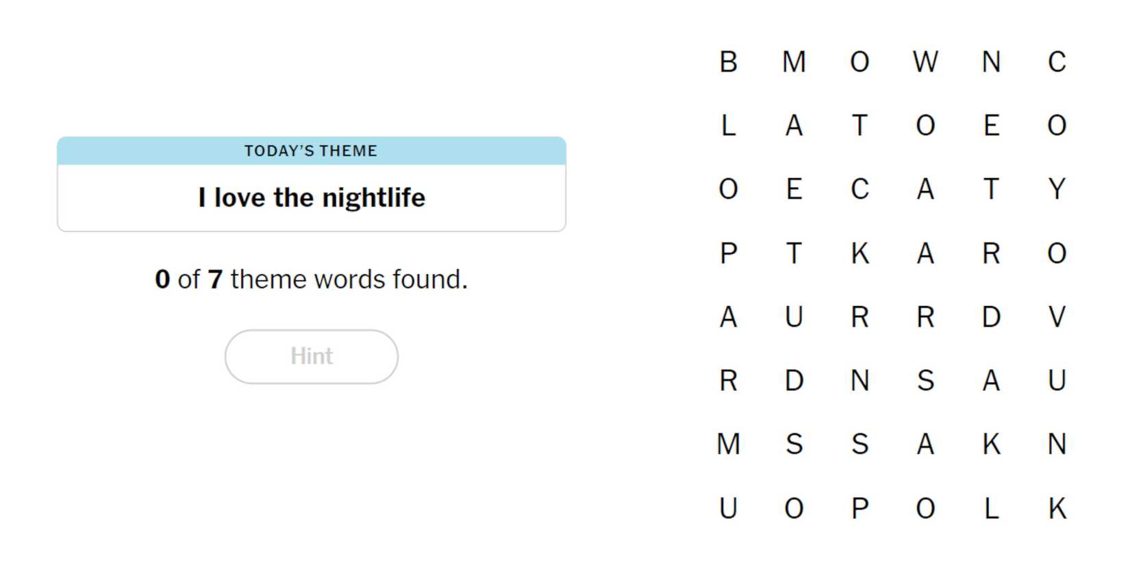Select letter M in the top row
This screenshot has width=1130, height=565.
tap(794, 62)
